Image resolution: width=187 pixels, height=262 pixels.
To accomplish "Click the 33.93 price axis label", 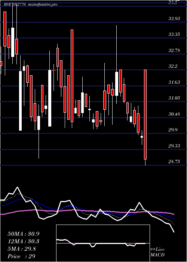I will pos(174,19).
